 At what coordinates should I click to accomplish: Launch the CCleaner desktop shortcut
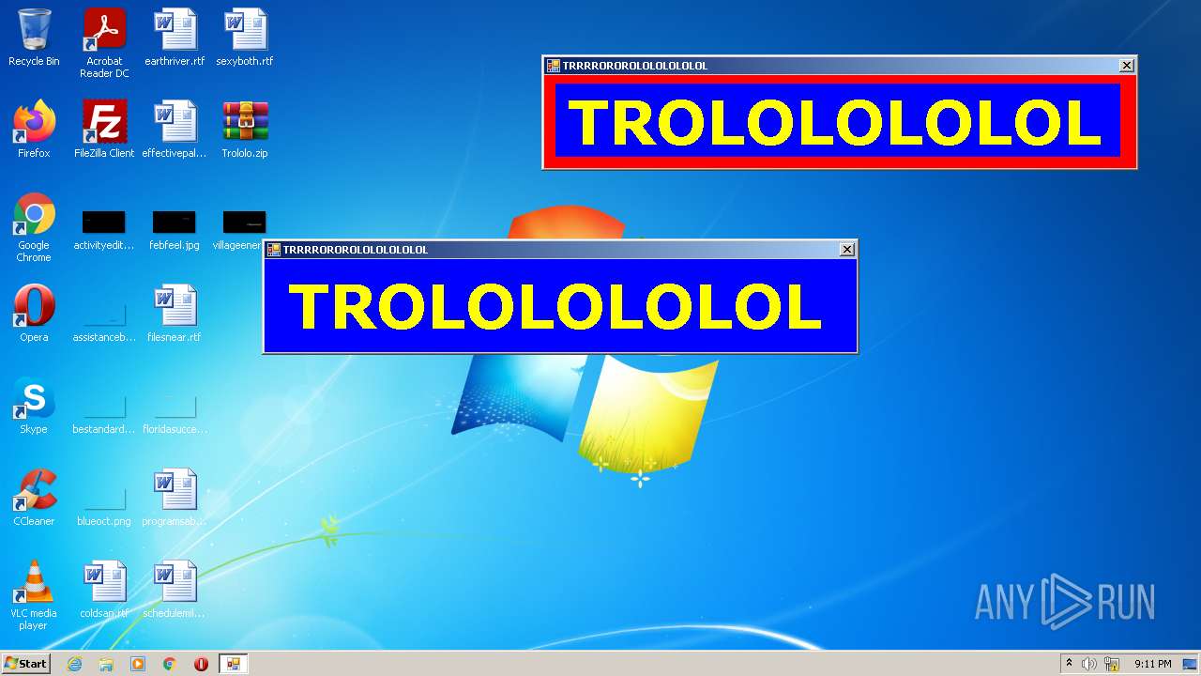(x=34, y=498)
